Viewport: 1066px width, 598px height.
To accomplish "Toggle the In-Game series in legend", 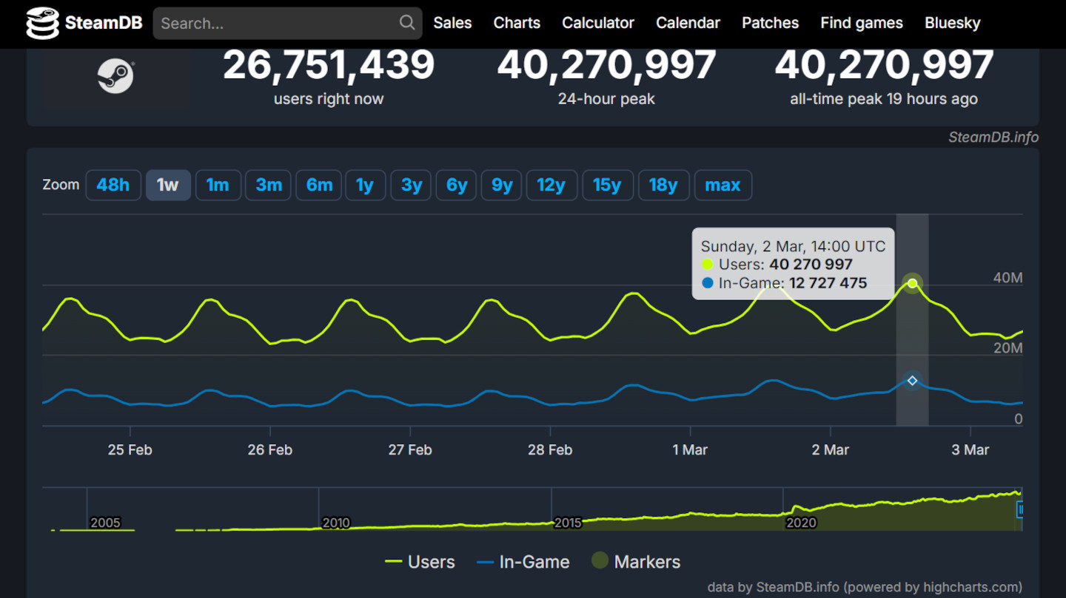I will [x=523, y=562].
